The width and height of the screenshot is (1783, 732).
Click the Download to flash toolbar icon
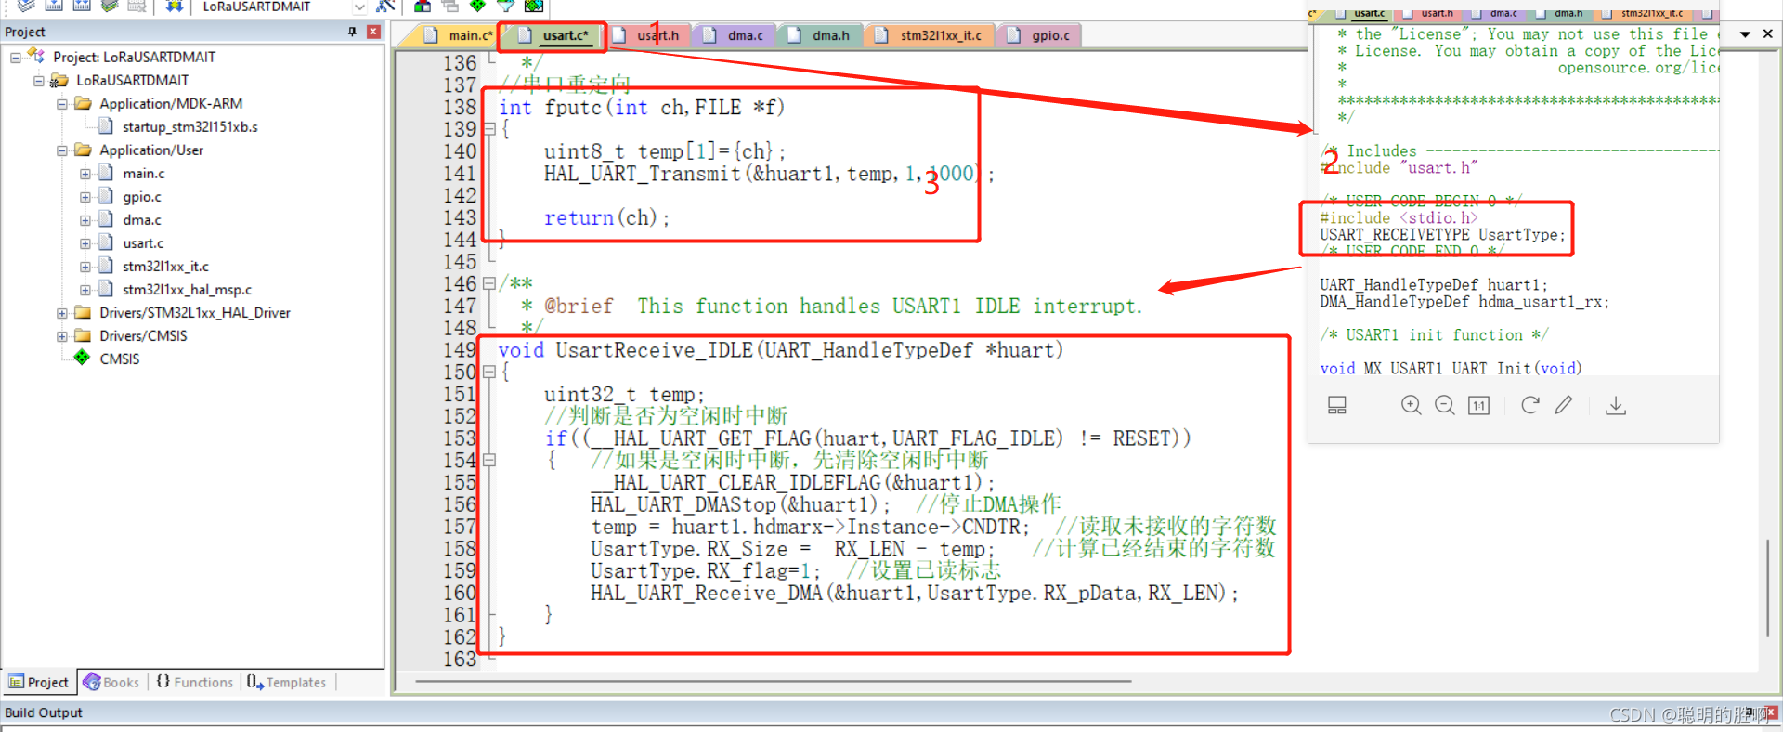(x=174, y=6)
